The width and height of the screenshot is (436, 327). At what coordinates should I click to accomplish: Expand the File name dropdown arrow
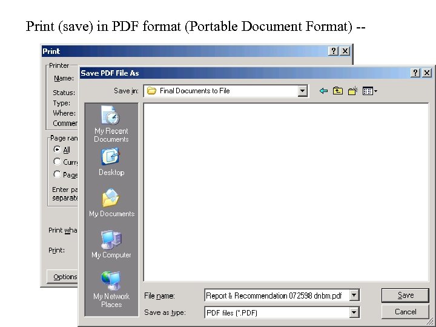pyautogui.click(x=354, y=296)
